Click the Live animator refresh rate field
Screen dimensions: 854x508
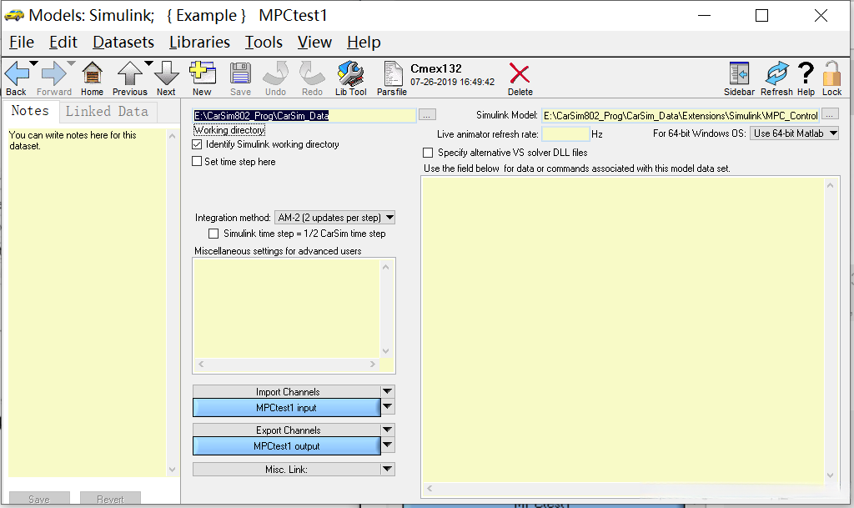[x=565, y=134]
